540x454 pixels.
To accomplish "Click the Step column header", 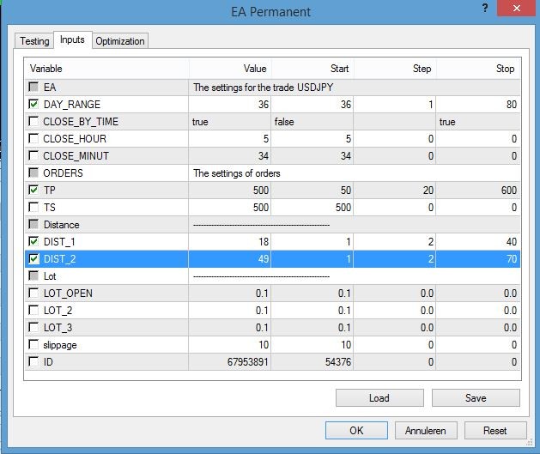I will tap(395, 69).
